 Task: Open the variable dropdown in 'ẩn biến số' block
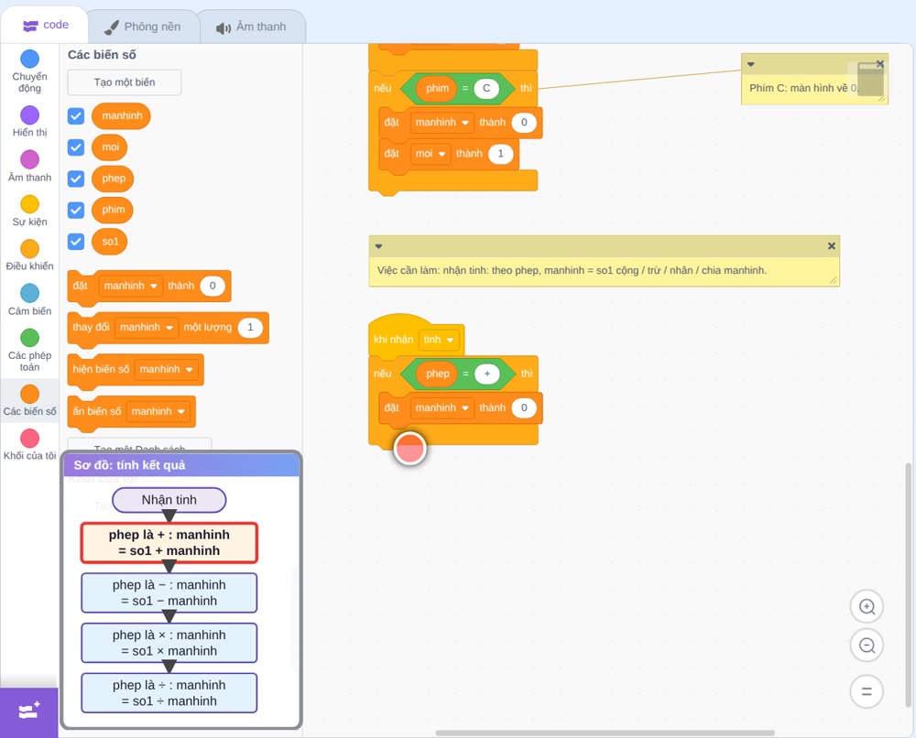click(x=158, y=412)
